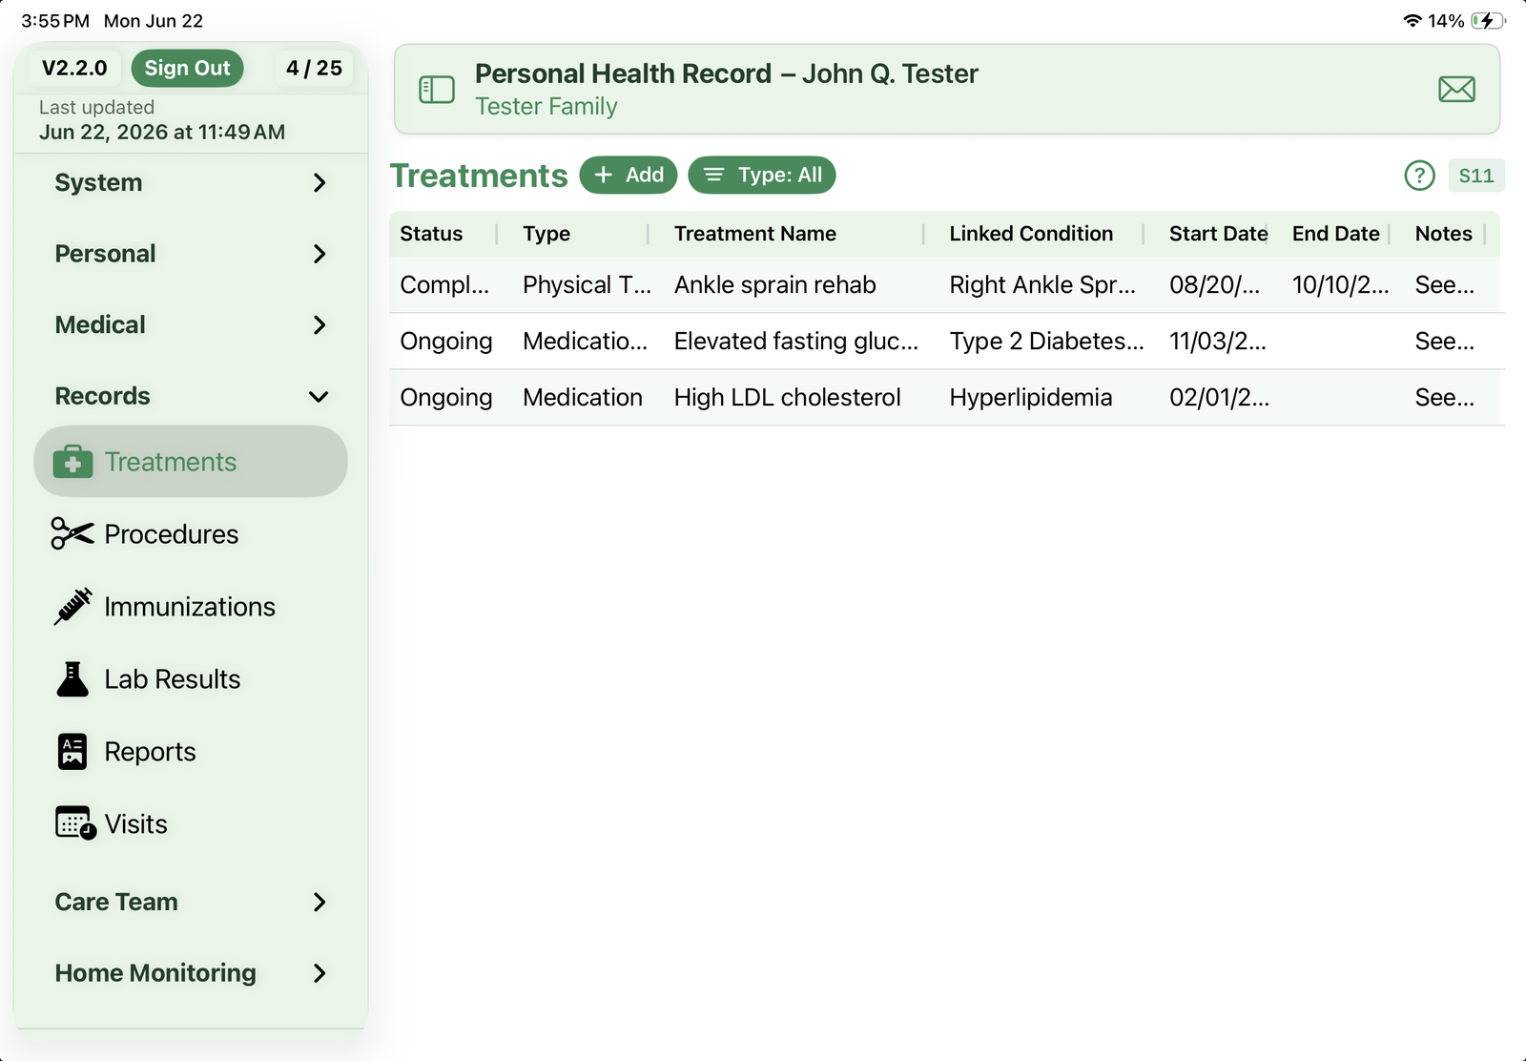Add a new treatment
The image size is (1526, 1061).
(x=629, y=176)
